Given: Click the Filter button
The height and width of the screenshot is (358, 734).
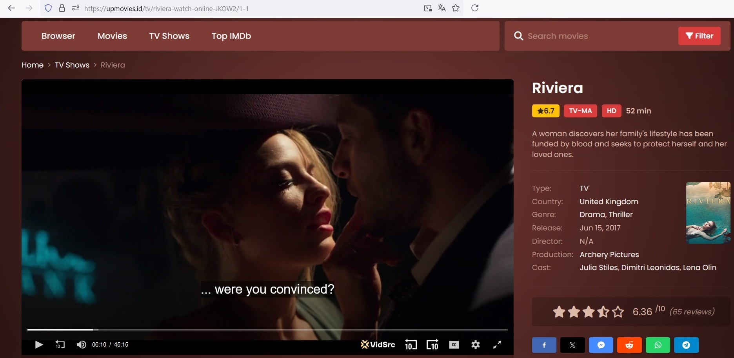Looking at the screenshot, I should pos(699,36).
